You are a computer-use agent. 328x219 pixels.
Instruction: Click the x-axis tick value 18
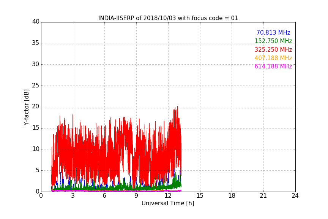(232, 196)
